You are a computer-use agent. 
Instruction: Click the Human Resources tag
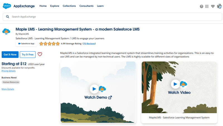tap(11, 82)
